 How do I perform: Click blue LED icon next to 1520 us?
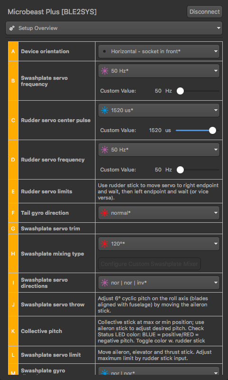(x=104, y=111)
